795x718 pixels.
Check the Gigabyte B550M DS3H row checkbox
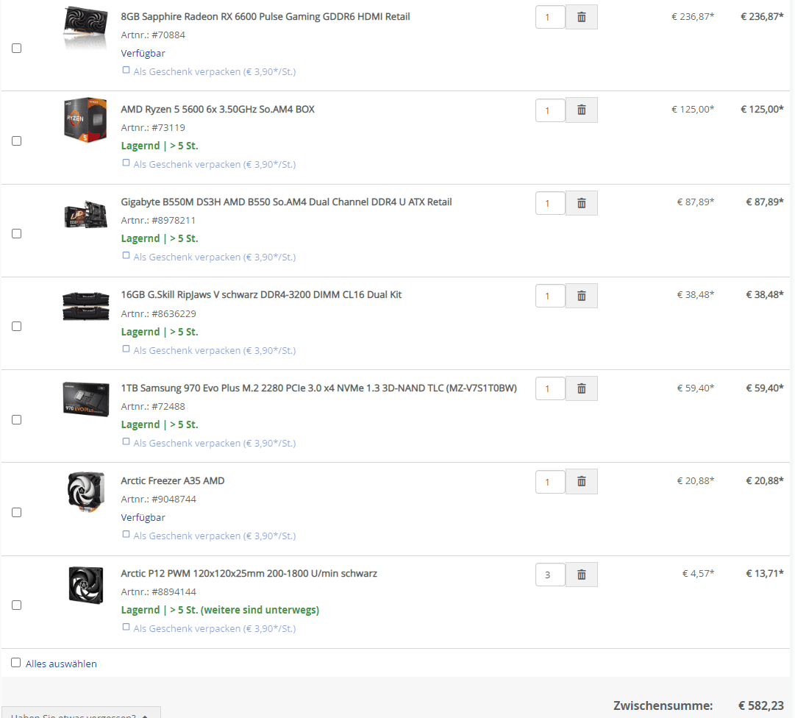pyautogui.click(x=17, y=234)
